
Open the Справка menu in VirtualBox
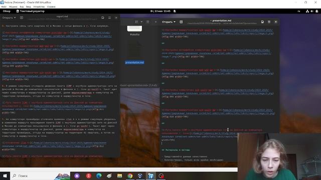coord(51,6)
